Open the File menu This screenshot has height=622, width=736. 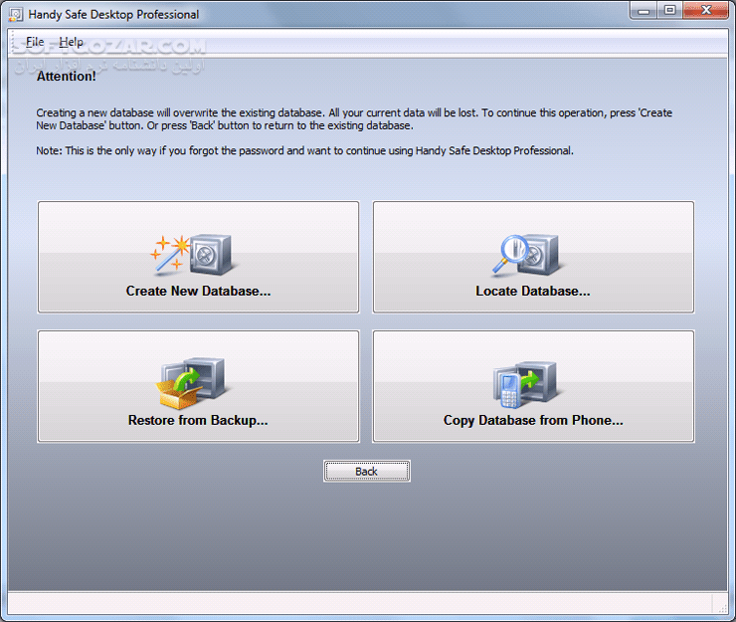[35, 42]
